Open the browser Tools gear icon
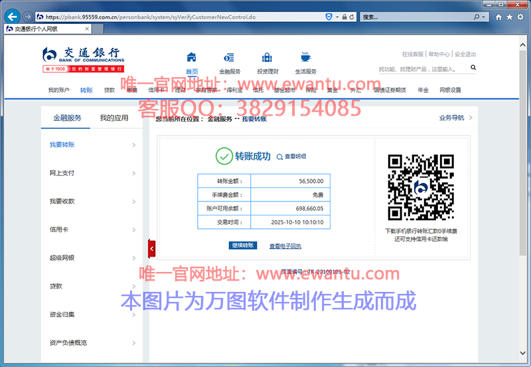Viewport: 531px width, 367px height. tap(520, 17)
